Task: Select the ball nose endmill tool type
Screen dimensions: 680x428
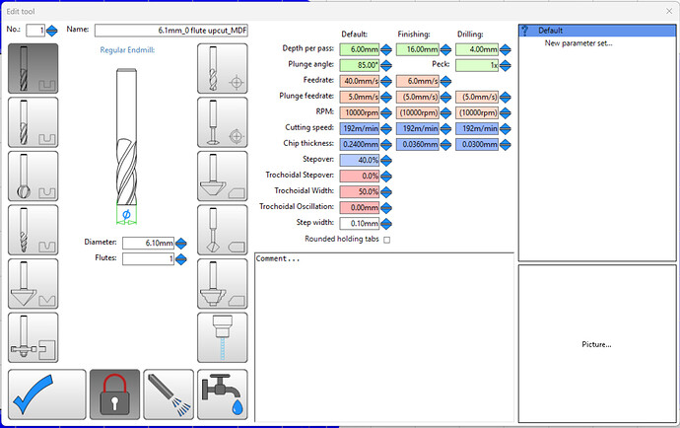Action: (x=33, y=177)
